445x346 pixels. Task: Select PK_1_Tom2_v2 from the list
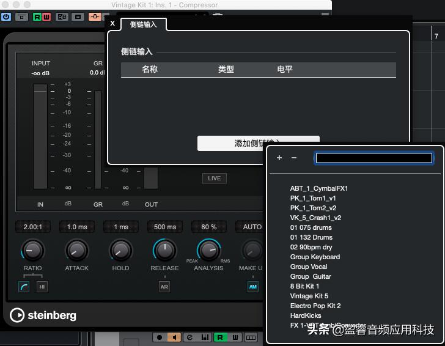click(x=313, y=208)
